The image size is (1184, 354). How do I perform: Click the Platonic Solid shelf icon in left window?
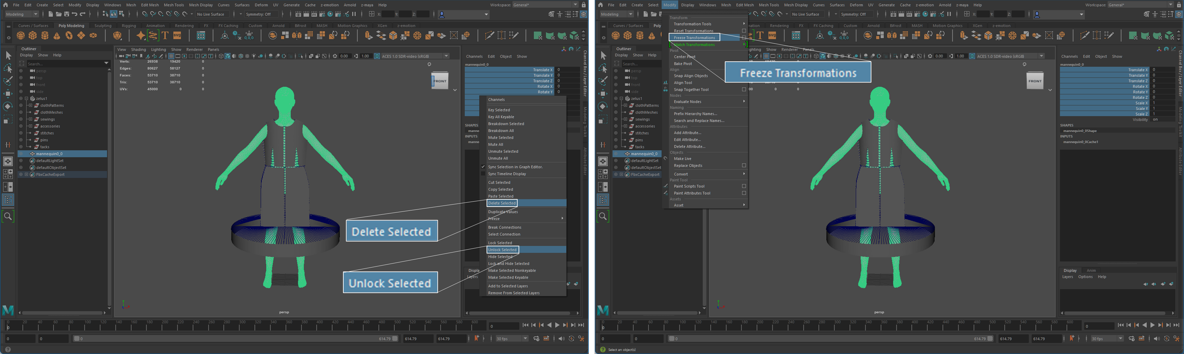117,35
